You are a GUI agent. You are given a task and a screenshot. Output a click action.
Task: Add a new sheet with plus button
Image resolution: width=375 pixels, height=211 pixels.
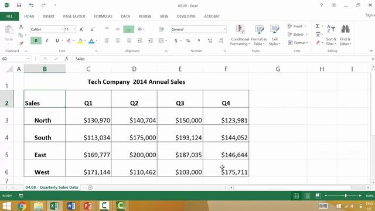[x=90, y=188]
